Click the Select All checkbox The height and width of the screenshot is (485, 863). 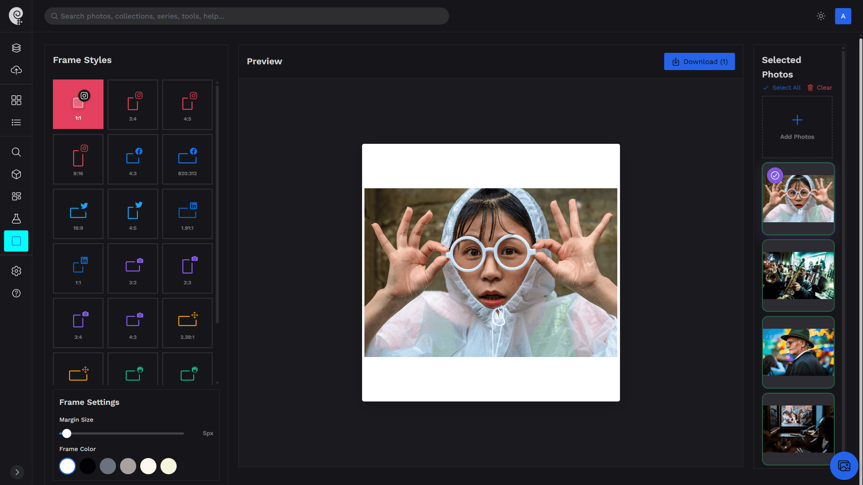point(766,87)
